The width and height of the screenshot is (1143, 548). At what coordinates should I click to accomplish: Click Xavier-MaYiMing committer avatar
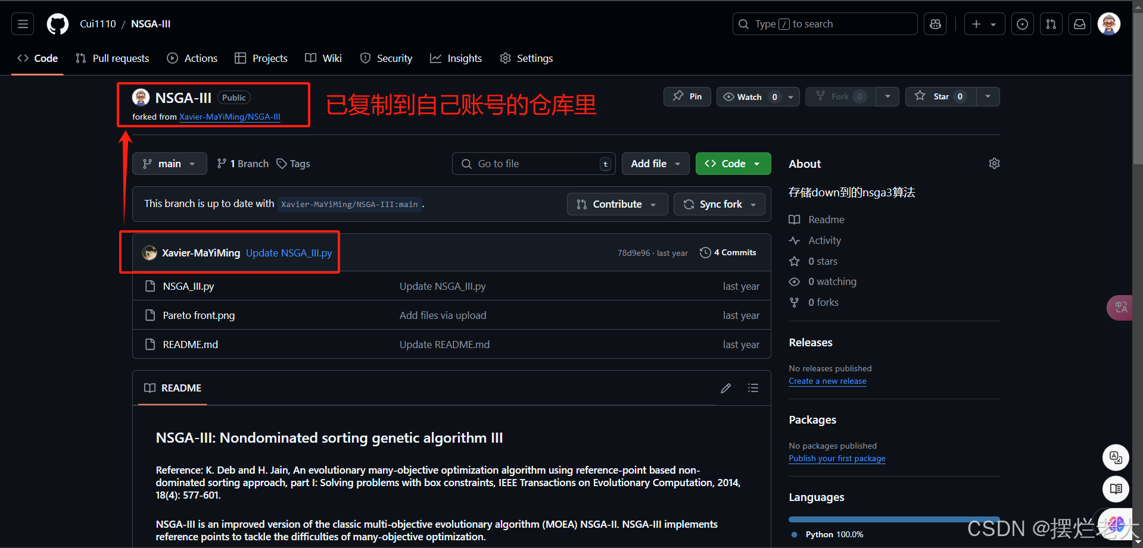pyautogui.click(x=150, y=253)
